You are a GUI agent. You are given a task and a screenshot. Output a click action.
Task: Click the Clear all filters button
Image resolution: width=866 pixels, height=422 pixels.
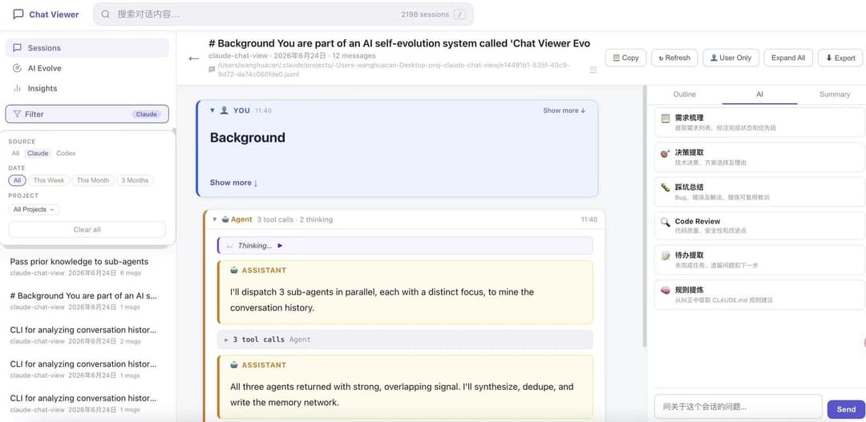click(87, 230)
